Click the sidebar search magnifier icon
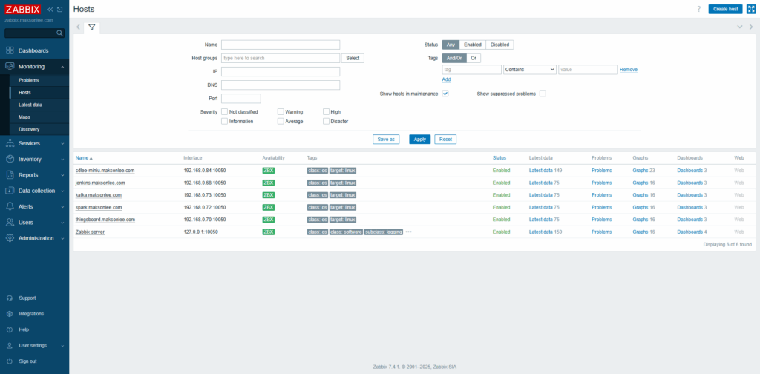 tap(59, 33)
